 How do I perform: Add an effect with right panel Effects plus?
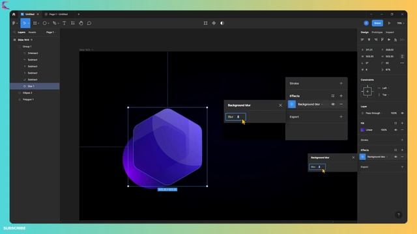point(402,150)
